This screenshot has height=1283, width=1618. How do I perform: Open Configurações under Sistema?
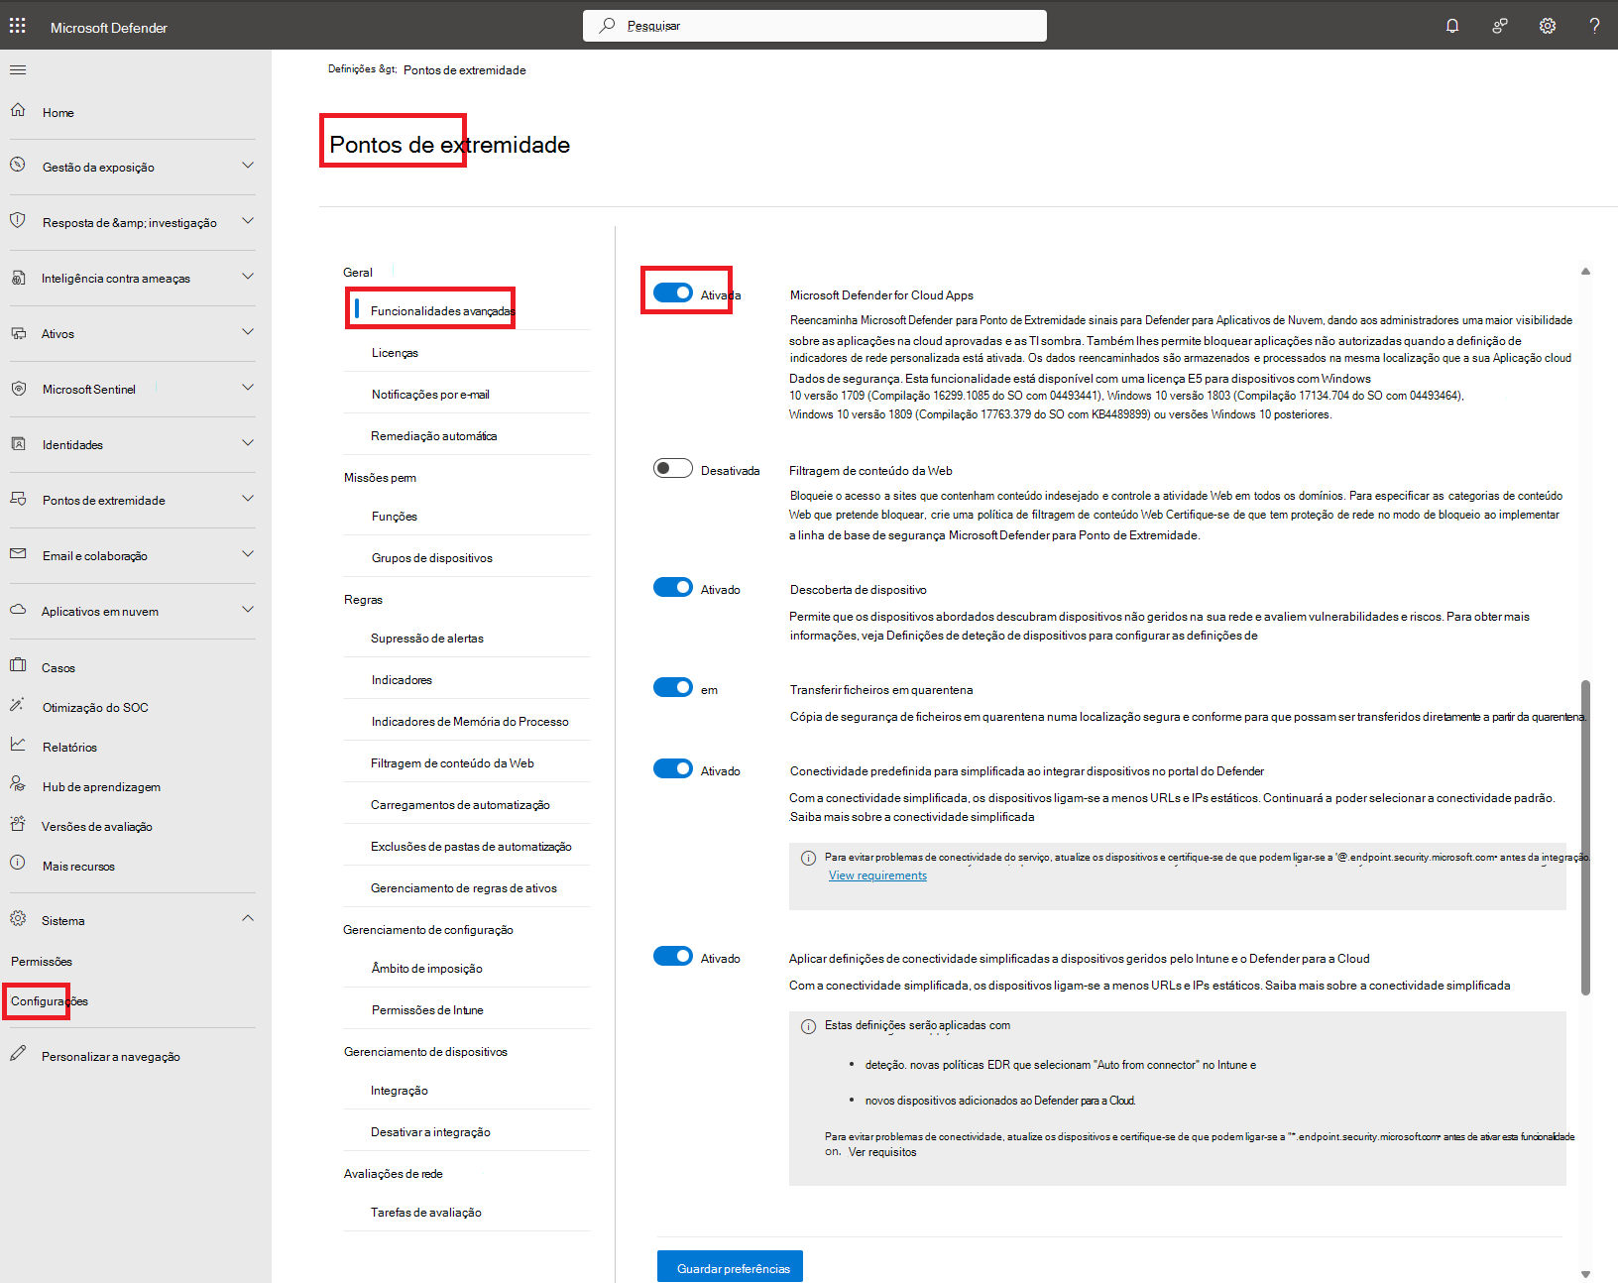click(50, 1001)
